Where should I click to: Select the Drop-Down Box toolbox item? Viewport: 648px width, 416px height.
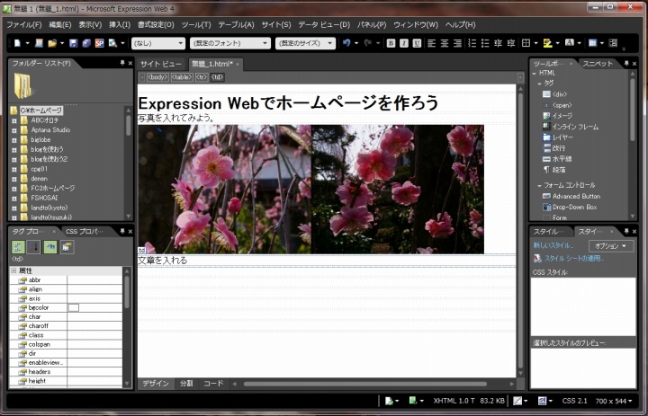point(574,208)
